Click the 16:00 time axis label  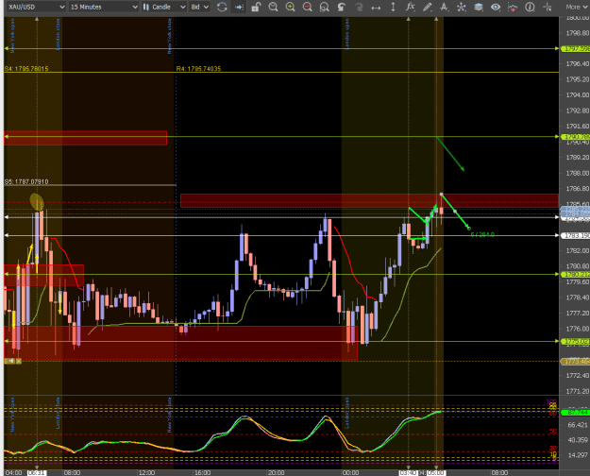coord(202,472)
